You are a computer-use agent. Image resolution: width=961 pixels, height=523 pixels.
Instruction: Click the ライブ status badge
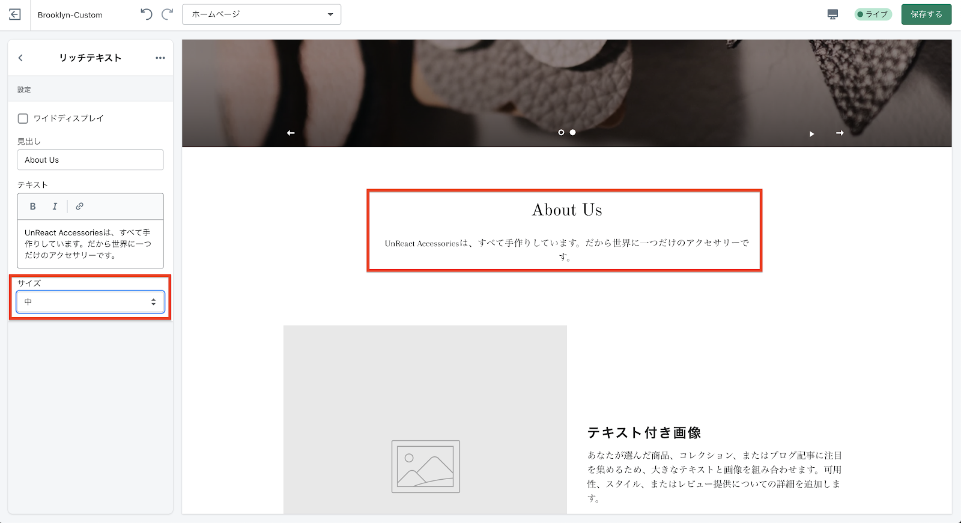click(x=873, y=14)
